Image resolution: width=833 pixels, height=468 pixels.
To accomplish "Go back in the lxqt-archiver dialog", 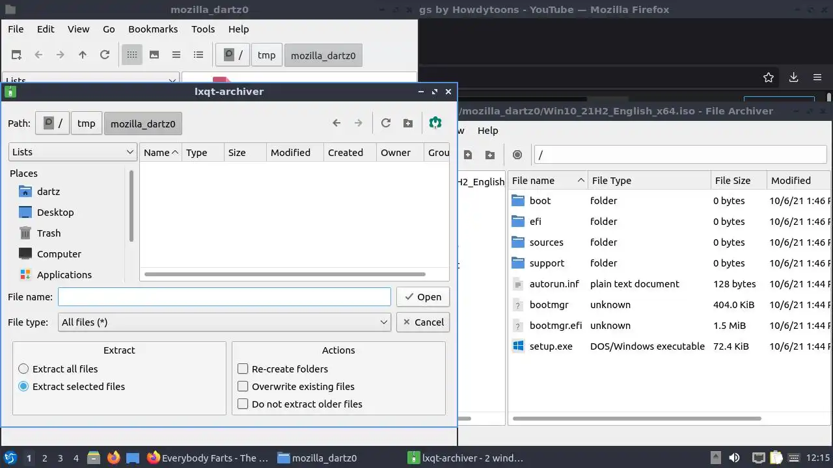I will click(x=336, y=123).
